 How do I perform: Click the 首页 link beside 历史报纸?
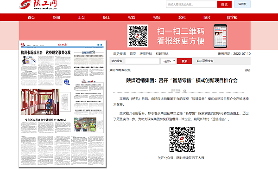pyautogui.click(x=133, y=54)
